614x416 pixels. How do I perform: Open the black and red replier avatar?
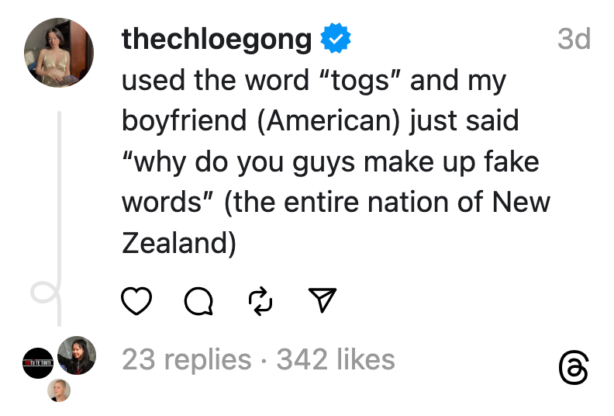point(39,362)
